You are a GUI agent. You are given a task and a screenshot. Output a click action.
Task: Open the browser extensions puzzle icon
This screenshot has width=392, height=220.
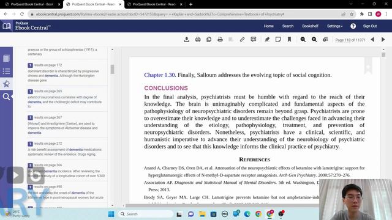361,14
